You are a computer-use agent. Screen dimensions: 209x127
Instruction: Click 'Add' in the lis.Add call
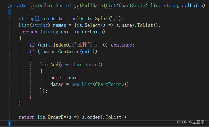pos(54,65)
